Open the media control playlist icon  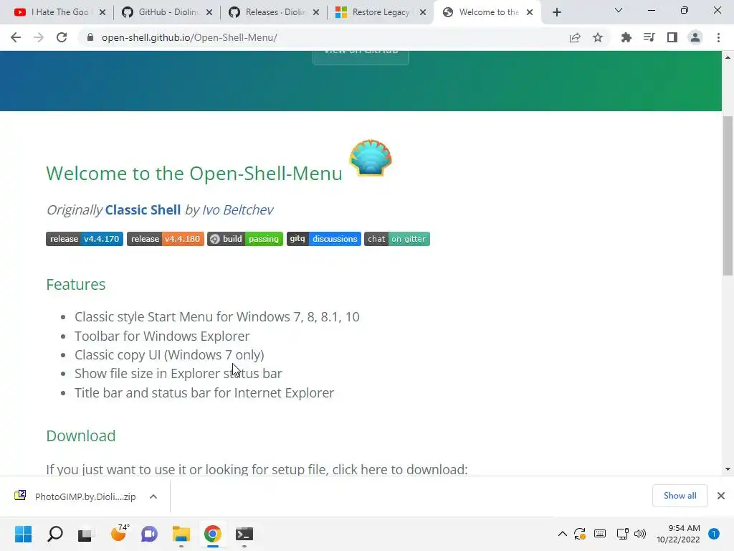649,37
